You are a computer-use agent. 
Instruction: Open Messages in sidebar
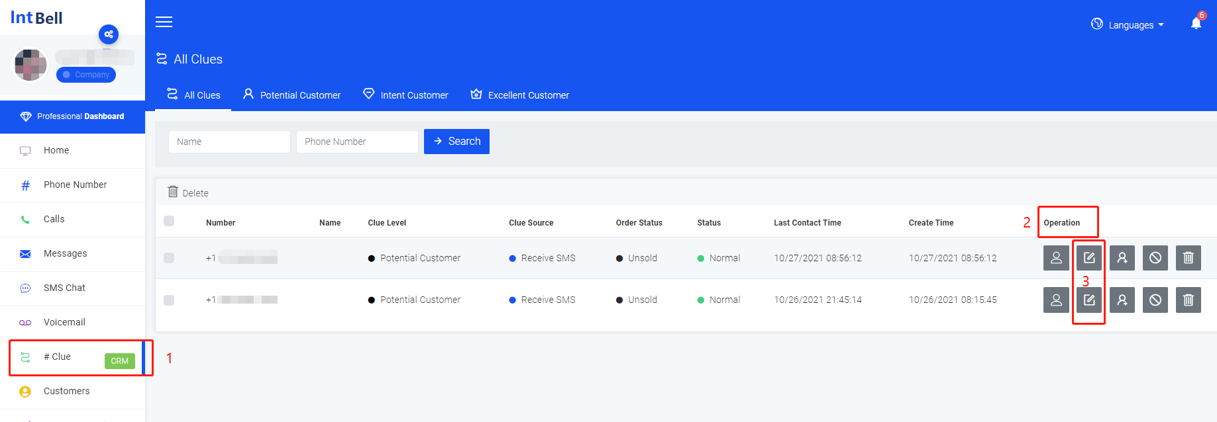(73, 254)
